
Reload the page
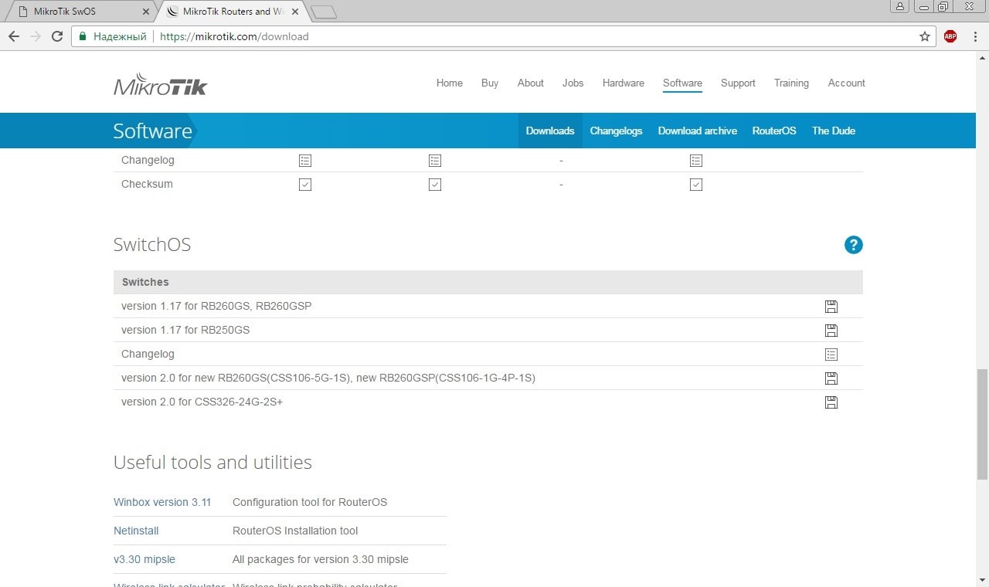click(56, 36)
